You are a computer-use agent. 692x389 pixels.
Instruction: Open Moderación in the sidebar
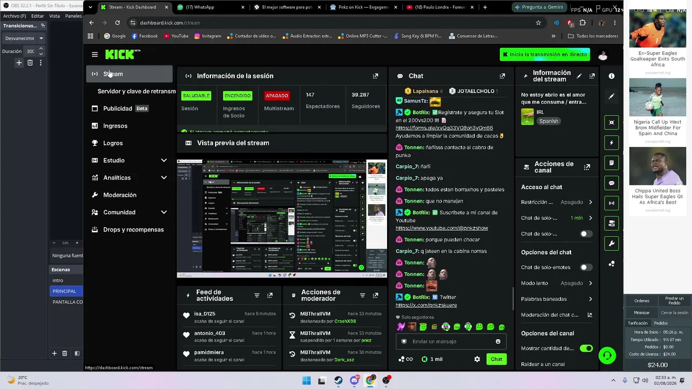tap(130, 195)
